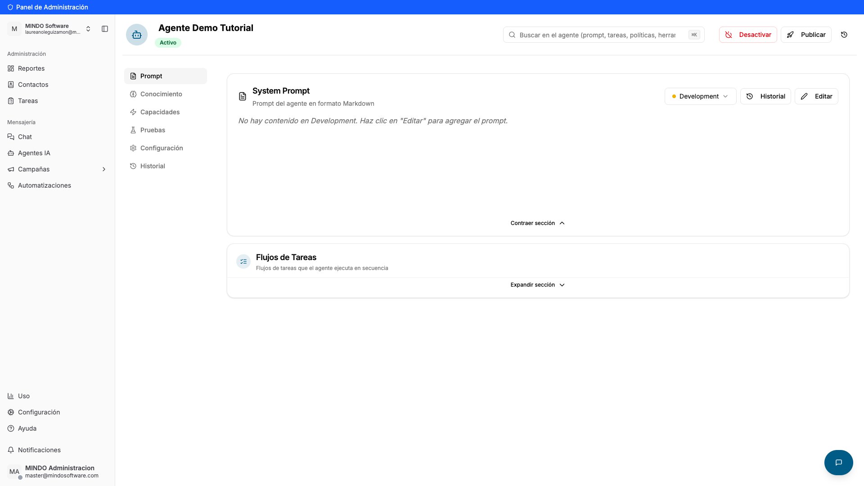Click Editar to edit the prompt

click(816, 96)
